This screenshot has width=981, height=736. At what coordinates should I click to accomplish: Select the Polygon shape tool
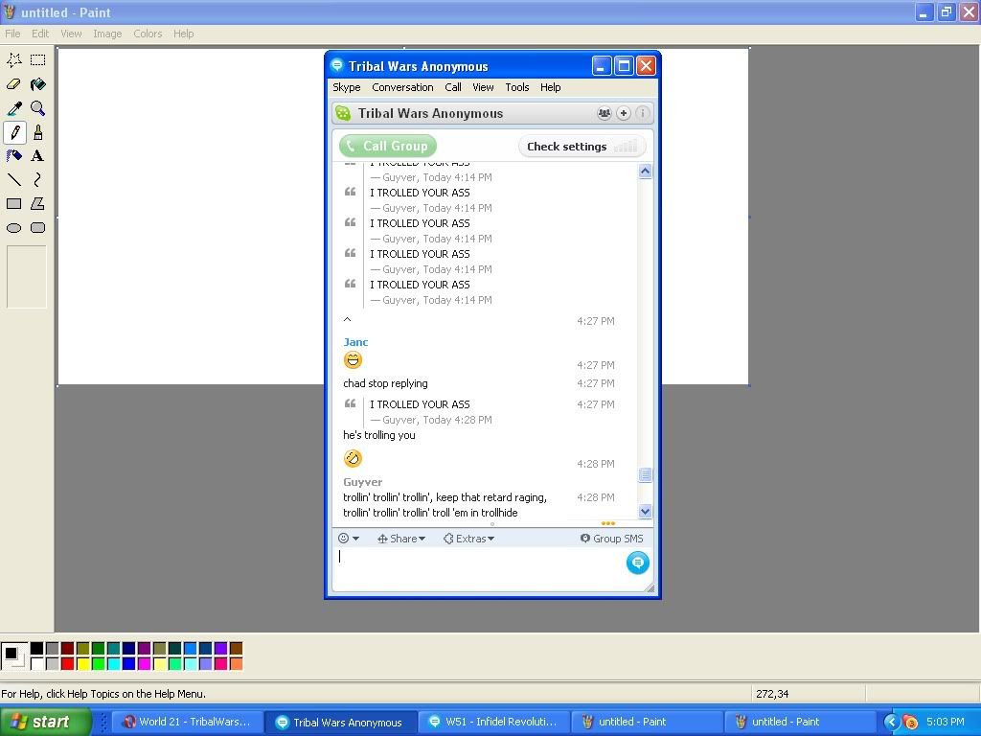tap(37, 203)
